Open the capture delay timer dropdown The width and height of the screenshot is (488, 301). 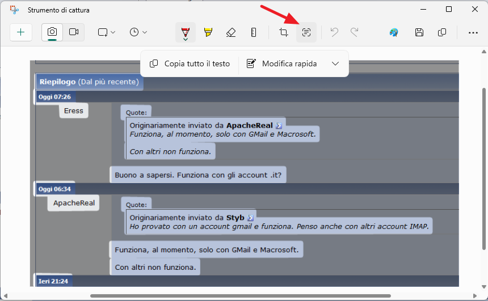point(138,32)
